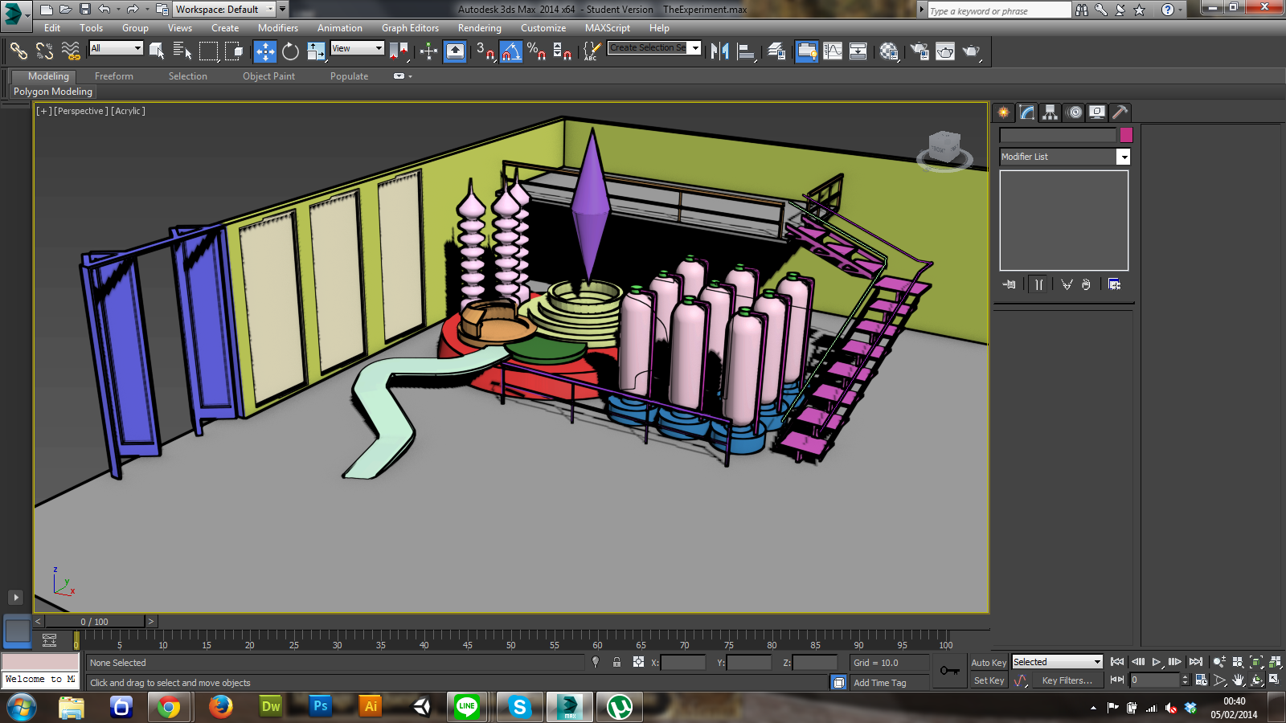Switch to the Object Paint ribbon tab
Screen dimensions: 1286x723
point(268,76)
